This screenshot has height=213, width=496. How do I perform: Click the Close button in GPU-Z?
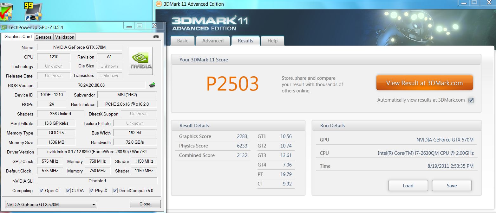145,204
